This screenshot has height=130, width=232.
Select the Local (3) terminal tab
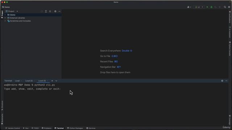pyautogui.click(x=42, y=81)
